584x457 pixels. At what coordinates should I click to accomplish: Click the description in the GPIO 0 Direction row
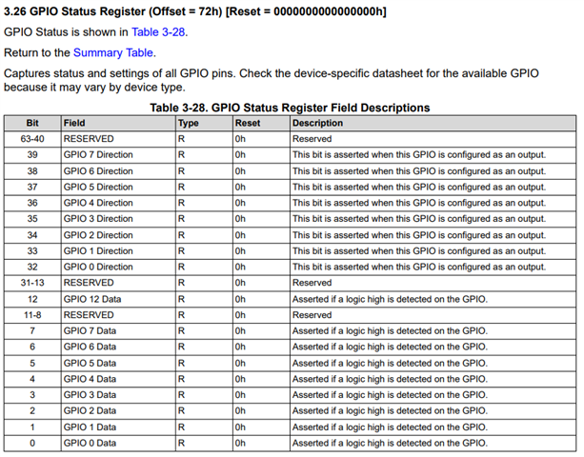tap(419, 267)
